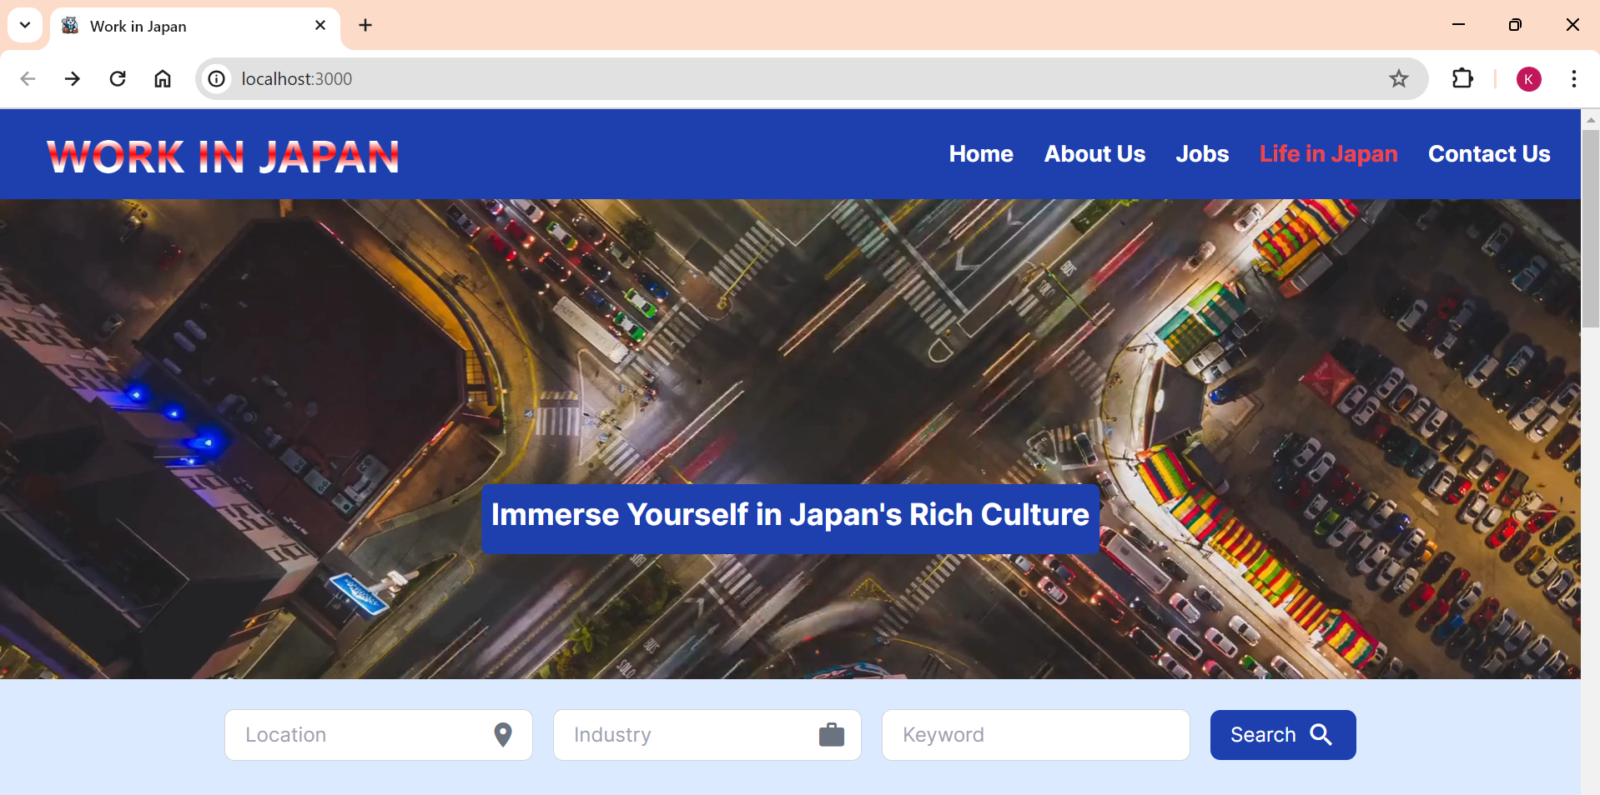The width and height of the screenshot is (1600, 795).
Task: Click the browser reload icon
Action: (x=118, y=78)
